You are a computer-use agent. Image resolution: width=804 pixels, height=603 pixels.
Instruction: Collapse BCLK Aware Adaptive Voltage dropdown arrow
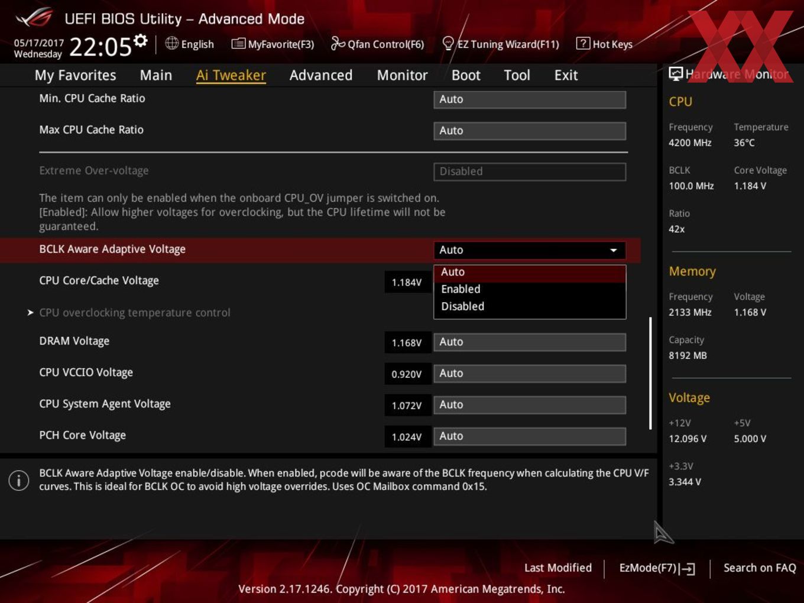click(614, 250)
